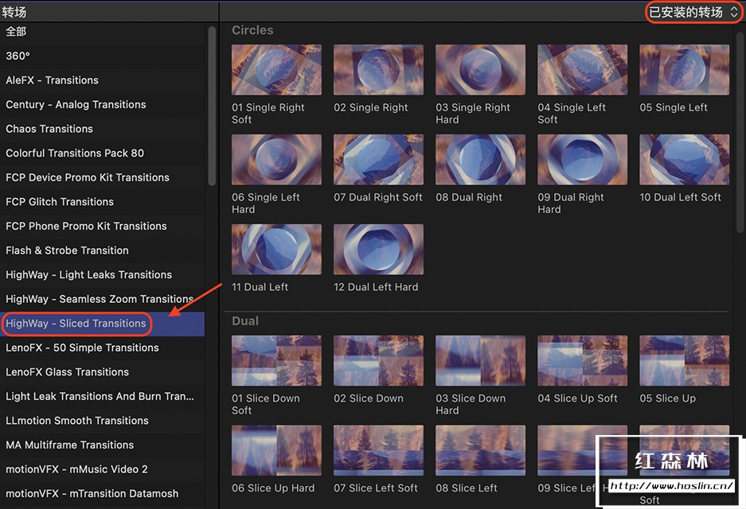The image size is (746, 509).
Task: Select Century - Analog Transitions category
Action: point(102,104)
